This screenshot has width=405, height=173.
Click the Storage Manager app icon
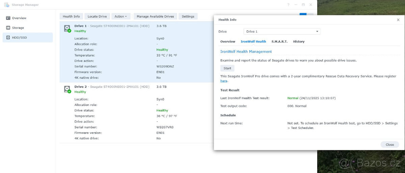coord(6,5)
